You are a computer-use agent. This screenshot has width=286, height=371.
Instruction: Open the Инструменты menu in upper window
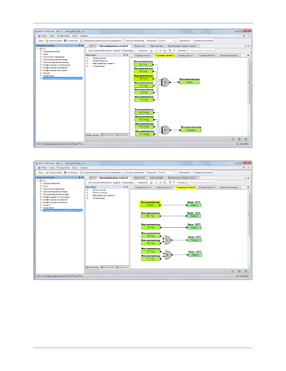64,36
